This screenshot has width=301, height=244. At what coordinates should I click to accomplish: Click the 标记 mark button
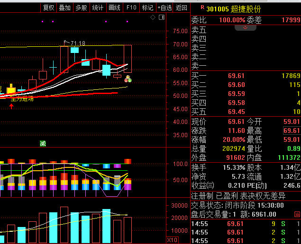[x=147, y=8]
